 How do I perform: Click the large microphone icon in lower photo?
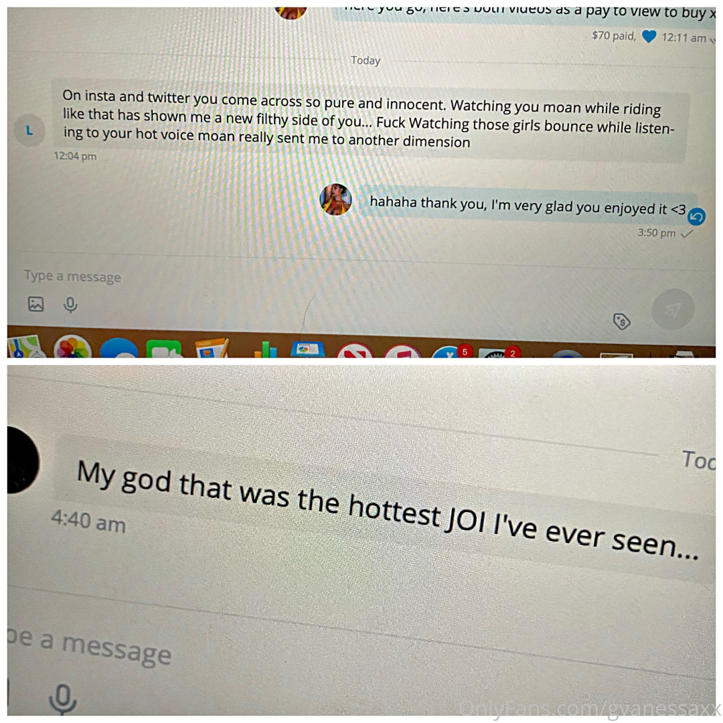(x=63, y=698)
